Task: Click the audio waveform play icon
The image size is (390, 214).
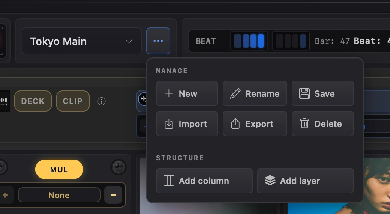Action: (143, 99)
